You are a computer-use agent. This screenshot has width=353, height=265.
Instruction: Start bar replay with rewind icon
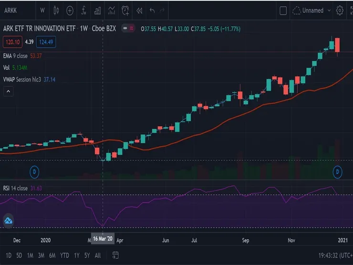[x=139, y=11]
